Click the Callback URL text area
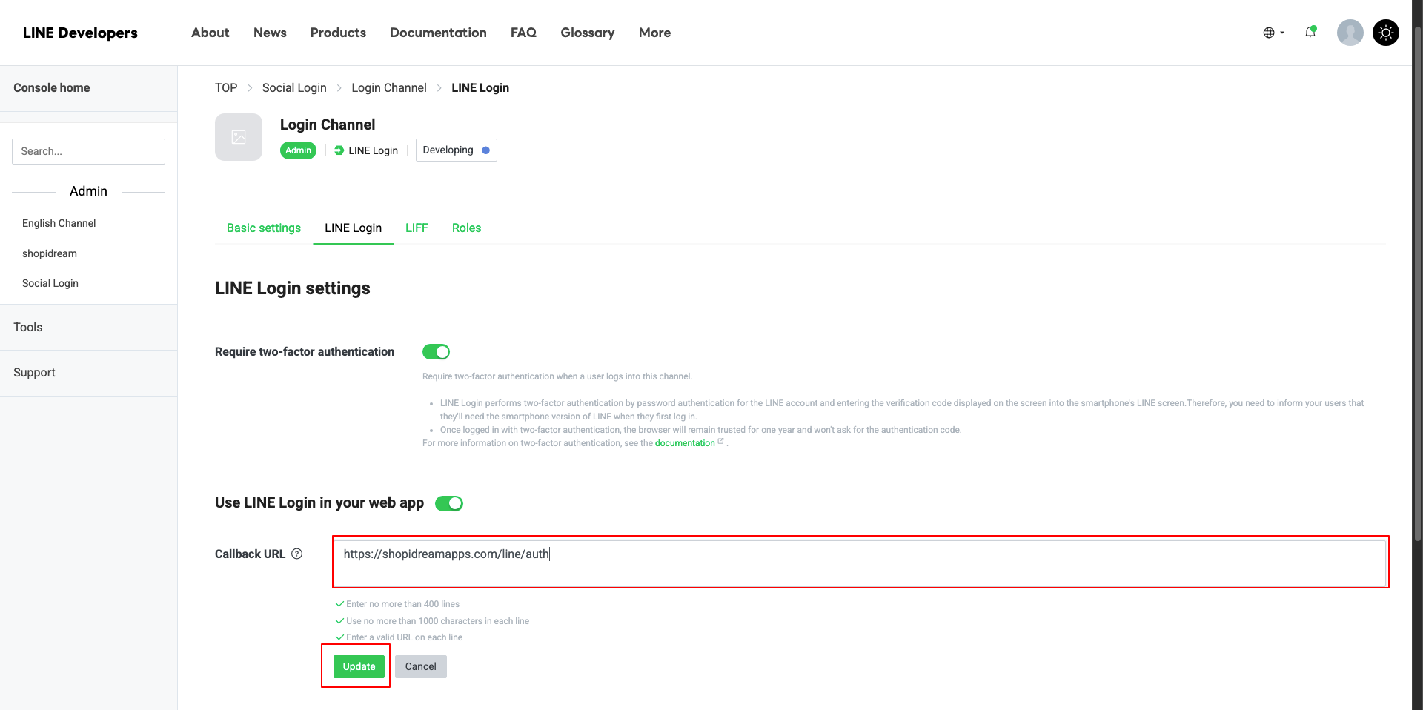The height and width of the screenshot is (710, 1423). coord(860,563)
